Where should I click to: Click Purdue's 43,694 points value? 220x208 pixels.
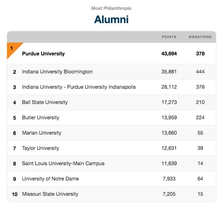(x=169, y=54)
